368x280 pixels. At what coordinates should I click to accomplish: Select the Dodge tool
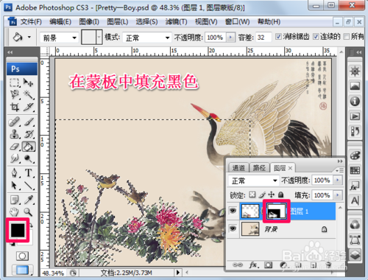(x=29, y=158)
